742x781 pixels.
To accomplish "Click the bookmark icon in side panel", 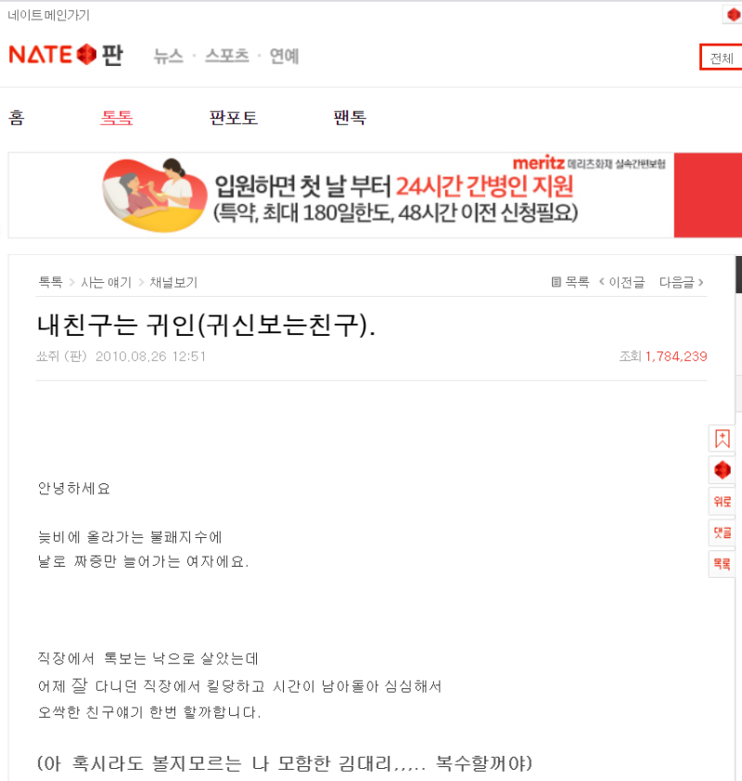I will click(723, 439).
